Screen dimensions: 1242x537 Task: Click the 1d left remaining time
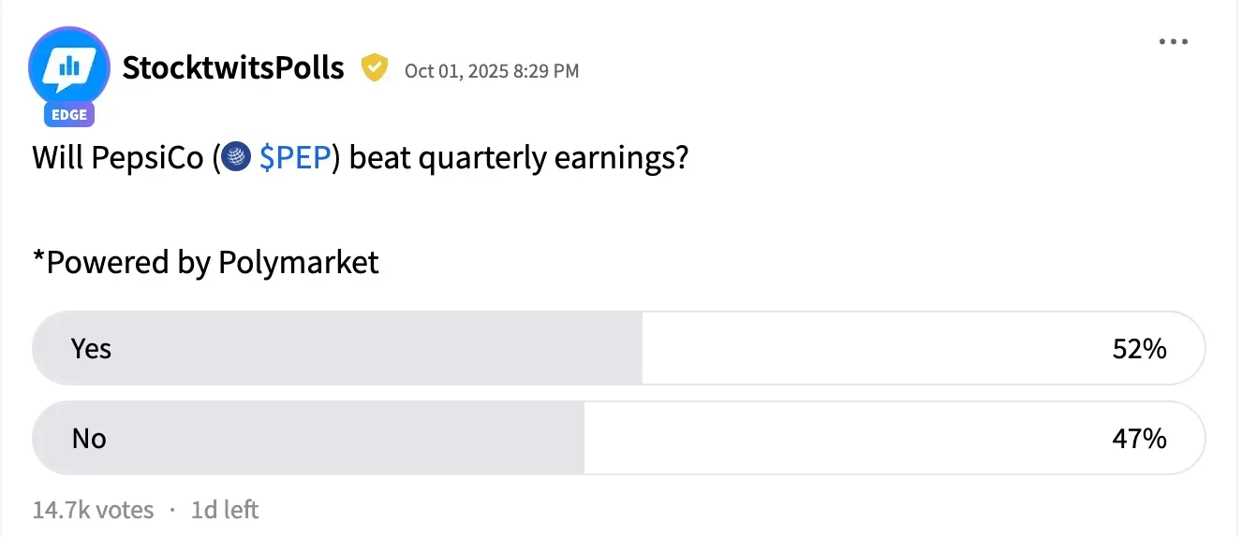(225, 510)
